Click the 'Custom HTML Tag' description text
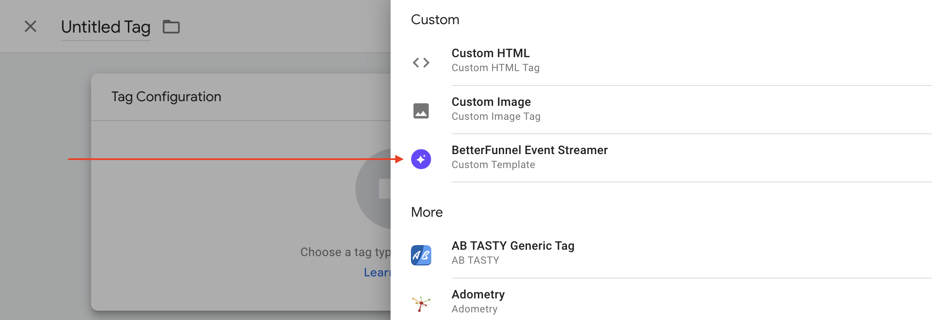 click(x=495, y=68)
